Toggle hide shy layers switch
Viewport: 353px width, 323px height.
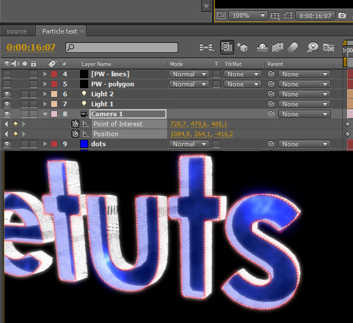coord(262,47)
